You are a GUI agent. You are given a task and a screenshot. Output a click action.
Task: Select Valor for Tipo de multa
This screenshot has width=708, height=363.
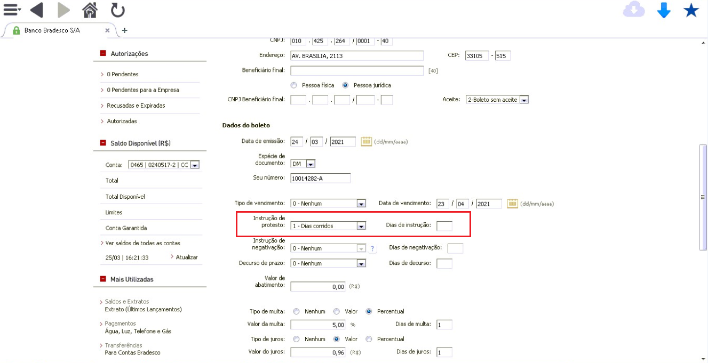click(x=337, y=311)
